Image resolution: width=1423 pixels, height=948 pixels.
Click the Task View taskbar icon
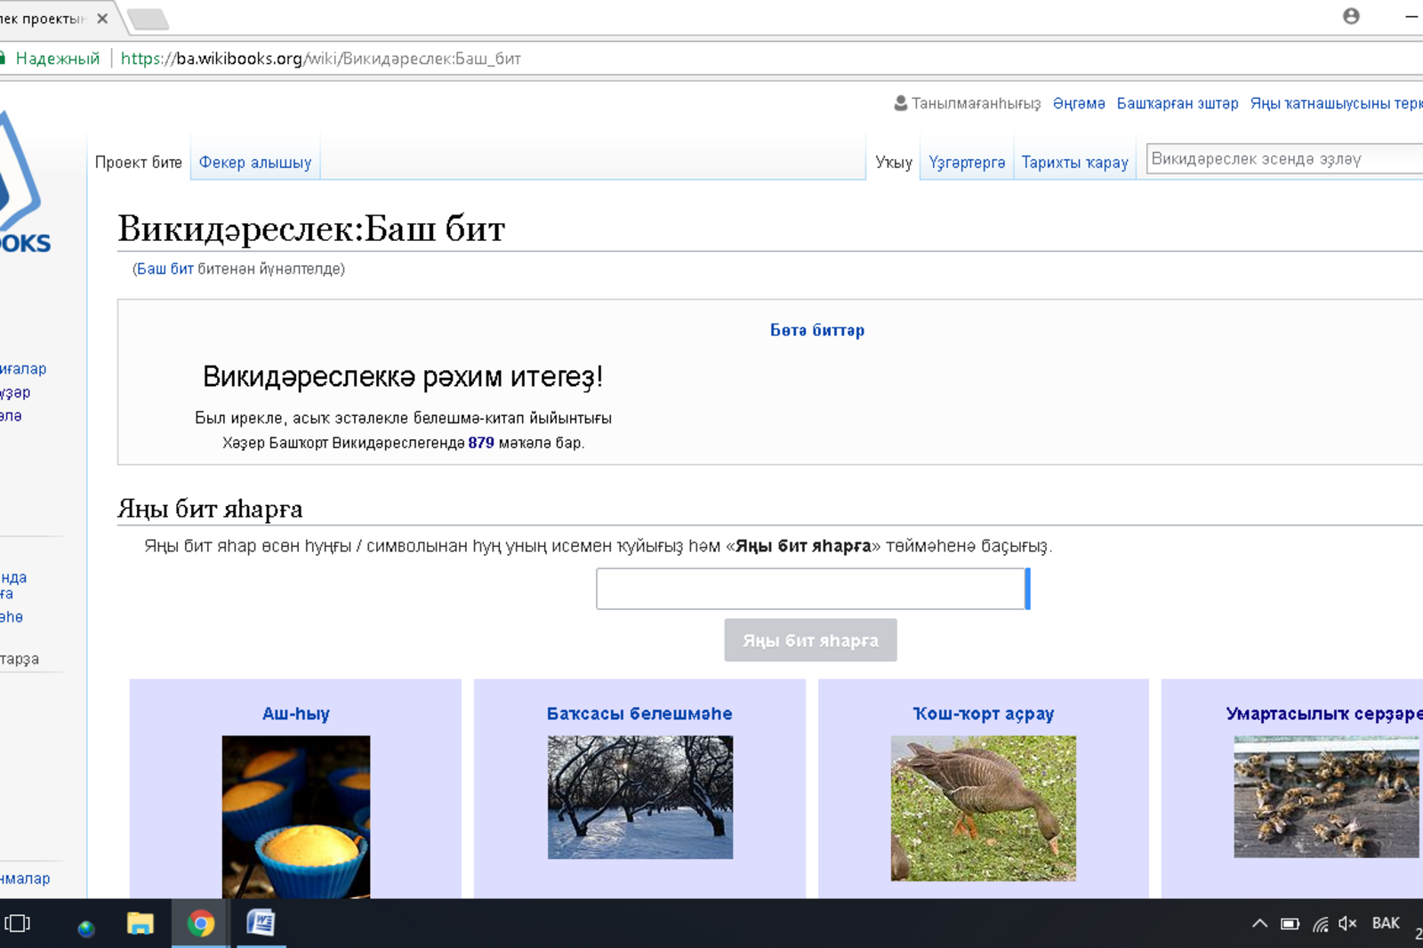point(18,924)
